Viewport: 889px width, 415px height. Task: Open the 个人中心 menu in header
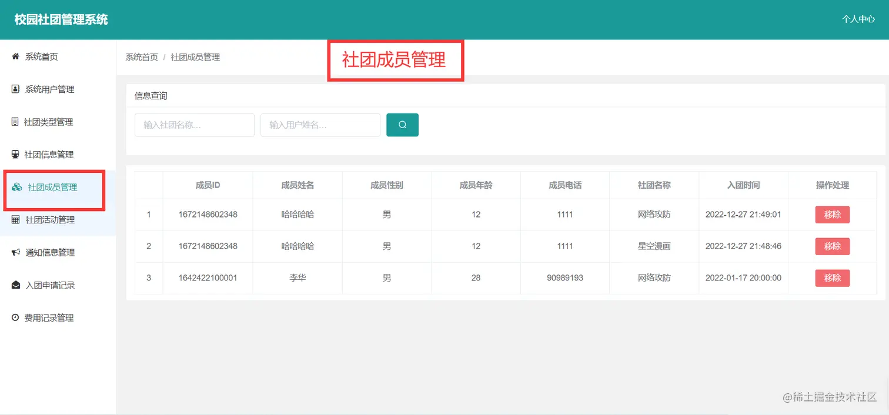(x=858, y=19)
